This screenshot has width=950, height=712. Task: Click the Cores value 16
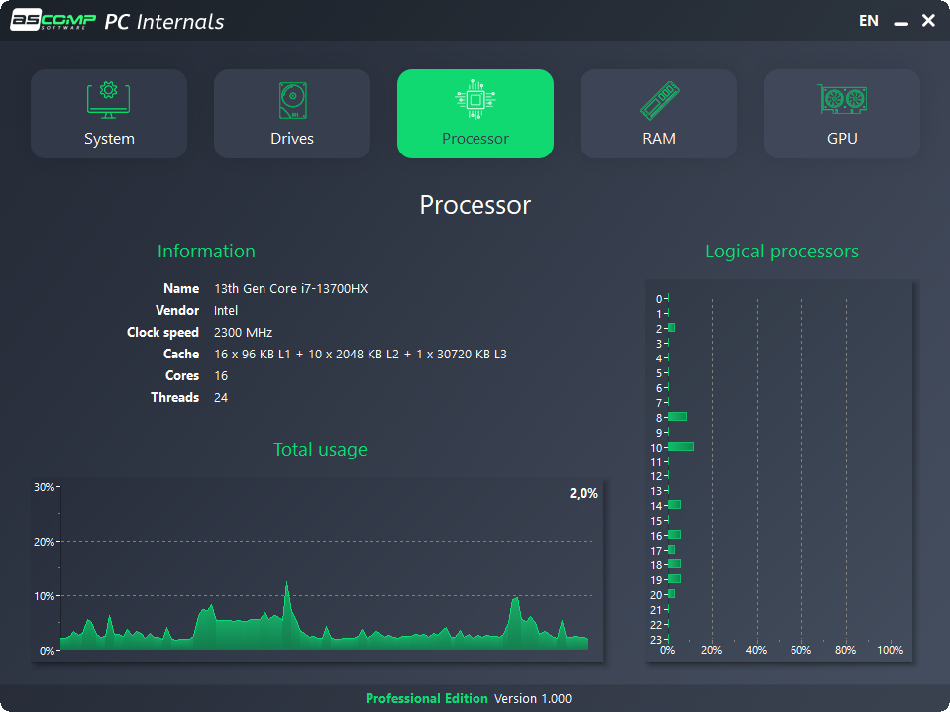point(221,376)
